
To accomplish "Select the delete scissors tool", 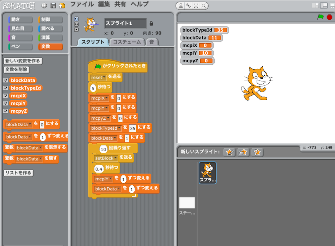I will pos(188,6).
